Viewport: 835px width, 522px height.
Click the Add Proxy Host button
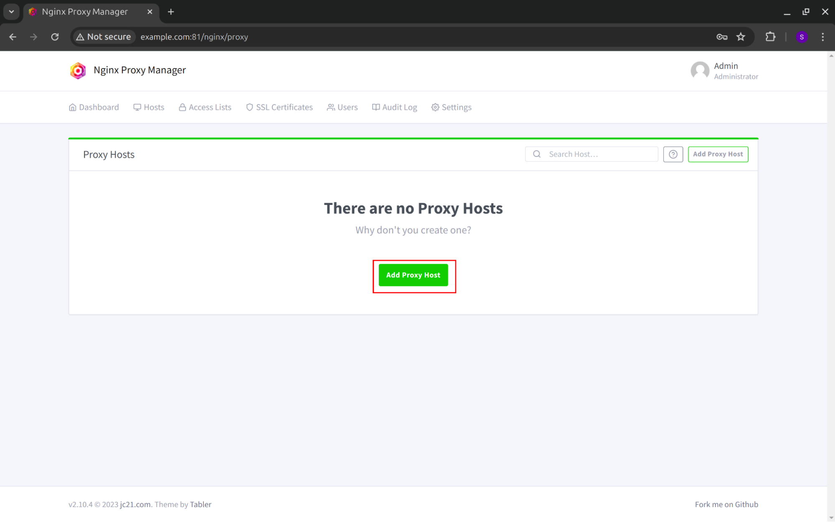pyautogui.click(x=414, y=275)
